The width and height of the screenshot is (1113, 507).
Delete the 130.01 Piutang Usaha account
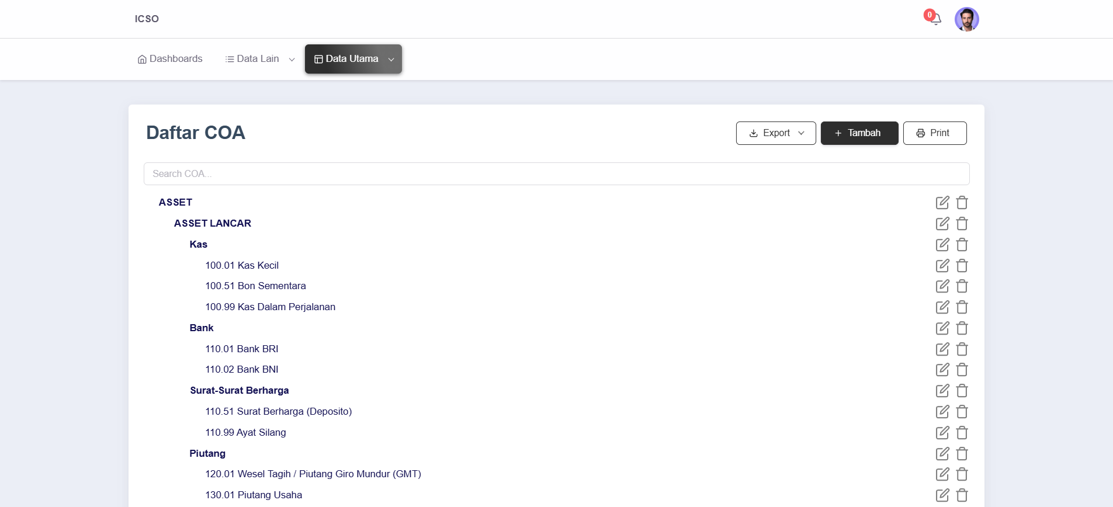pyautogui.click(x=962, y=495)
